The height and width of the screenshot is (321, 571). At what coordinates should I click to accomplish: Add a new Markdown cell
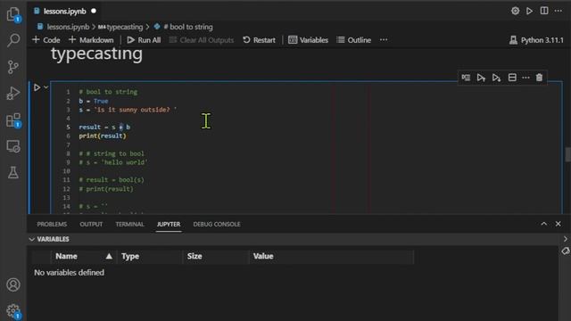click(x=91, y=40)
